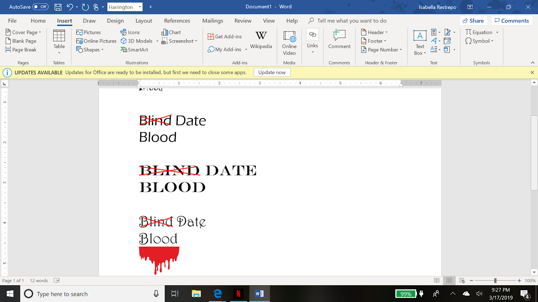The image size is (538, 302).
Task: Open the Links menu
Action: click(x=312, y=42)
